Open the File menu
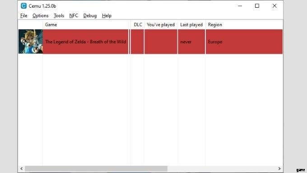This screenshot has height=173, width=307. click(23, 16)
